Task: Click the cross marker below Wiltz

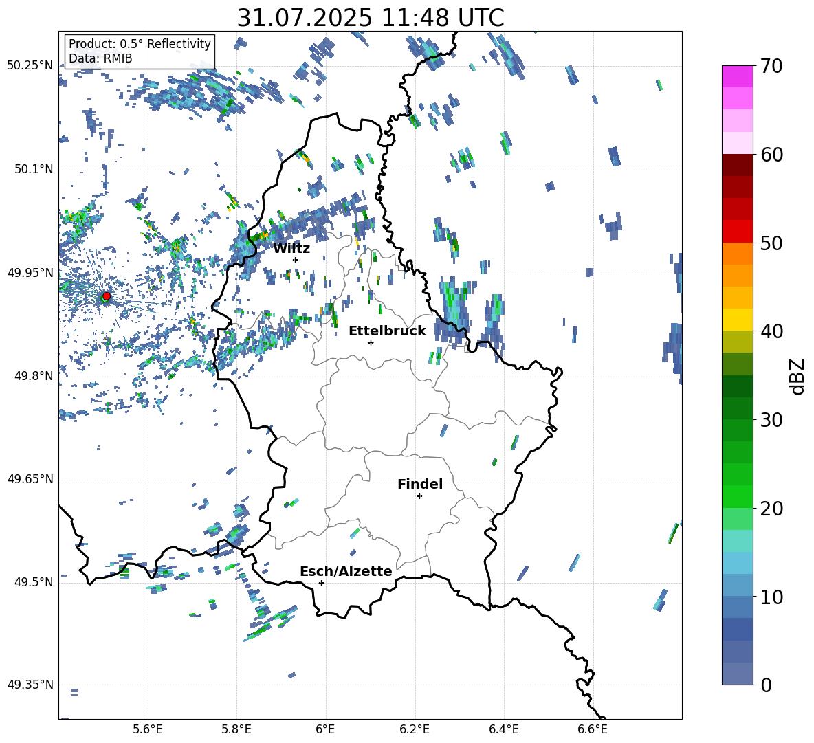Action: (296, 260)
